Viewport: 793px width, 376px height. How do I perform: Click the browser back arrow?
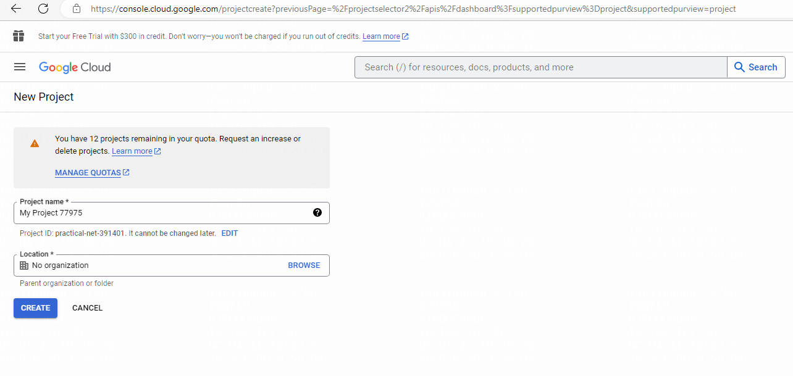tap(16, 9)
